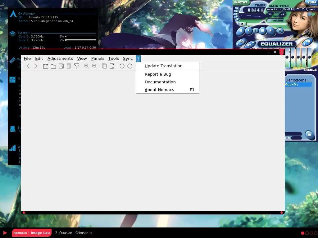Image resolution: width=318 pixels, height=238 pixels.
Task: Open the Tools menu
Action: 113,59
